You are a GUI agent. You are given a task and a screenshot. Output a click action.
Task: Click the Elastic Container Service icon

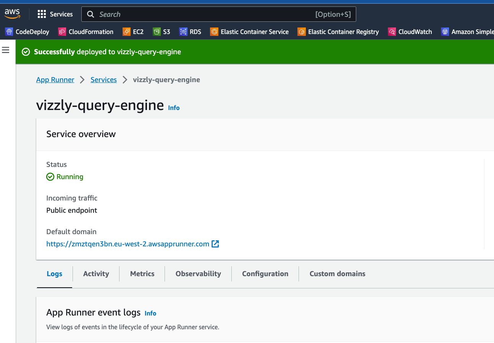click(x=214, y=32)
